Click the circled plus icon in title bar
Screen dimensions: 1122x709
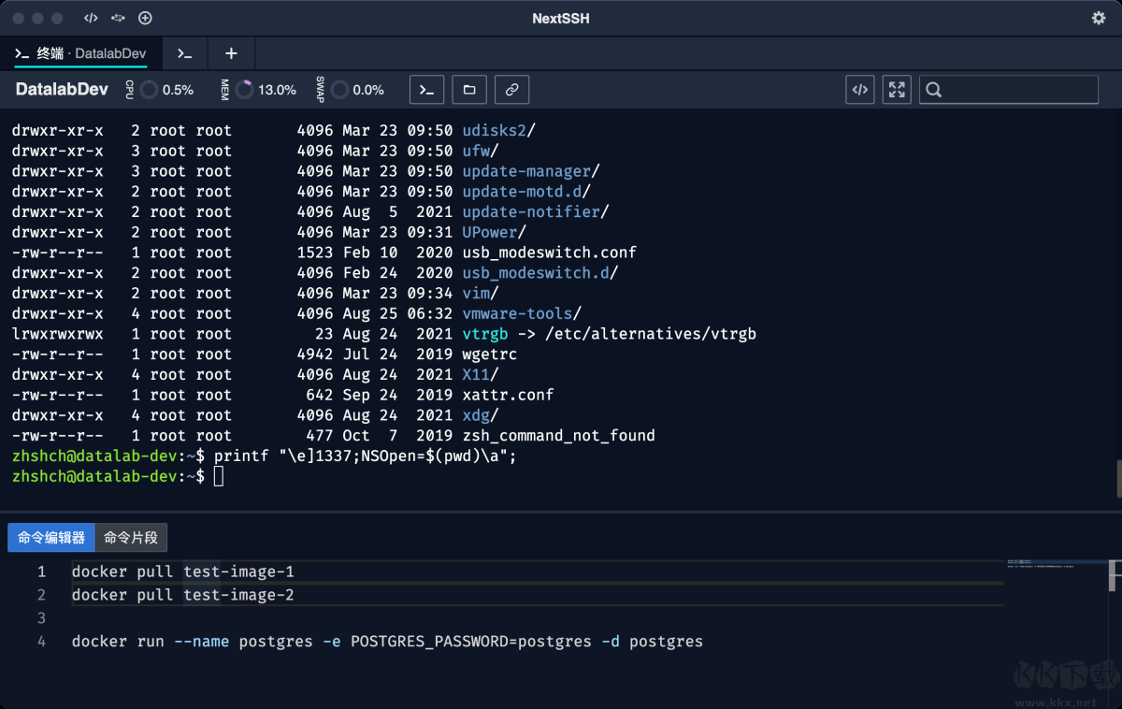coord(145,18)
